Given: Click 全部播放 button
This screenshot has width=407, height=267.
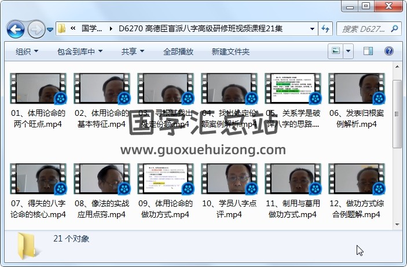Looking at the screenshot, I should 178,52.
